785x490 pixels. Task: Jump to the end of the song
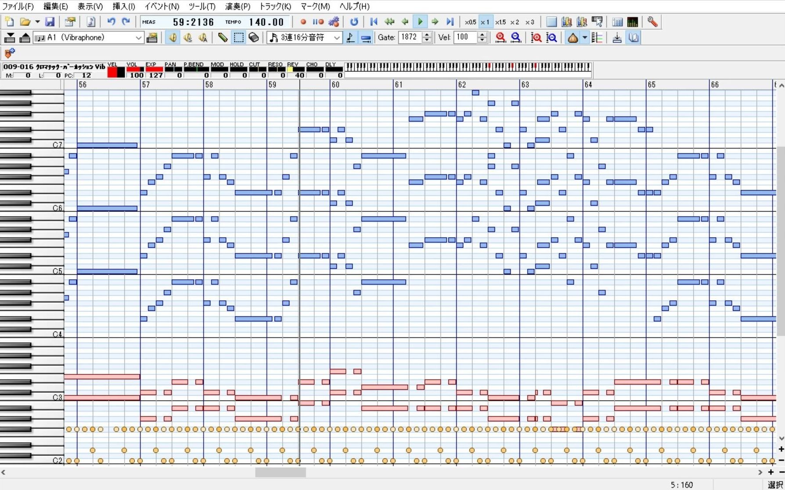click(x=450, y=21)
